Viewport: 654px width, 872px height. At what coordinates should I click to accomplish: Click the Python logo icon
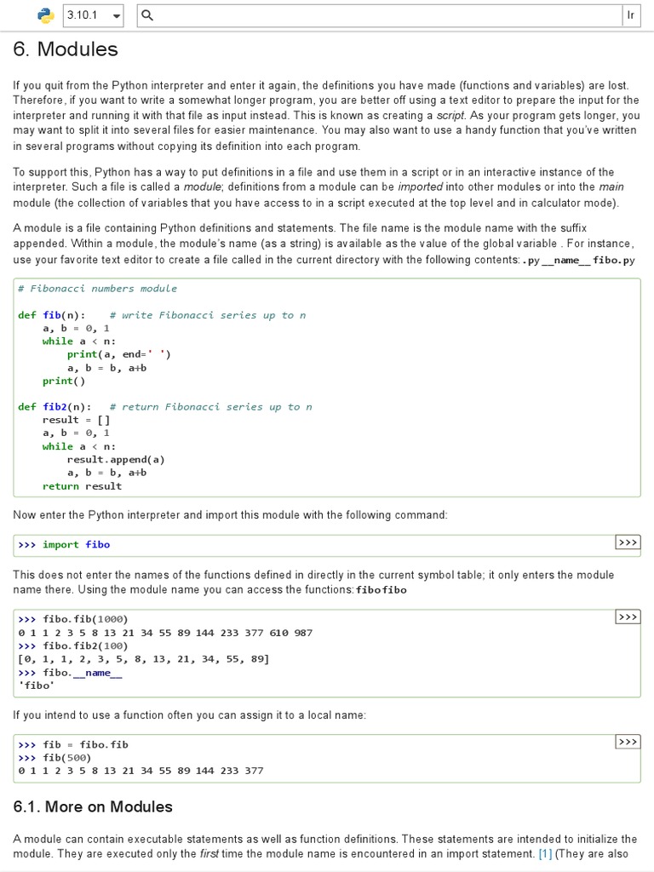coord(45,15)
